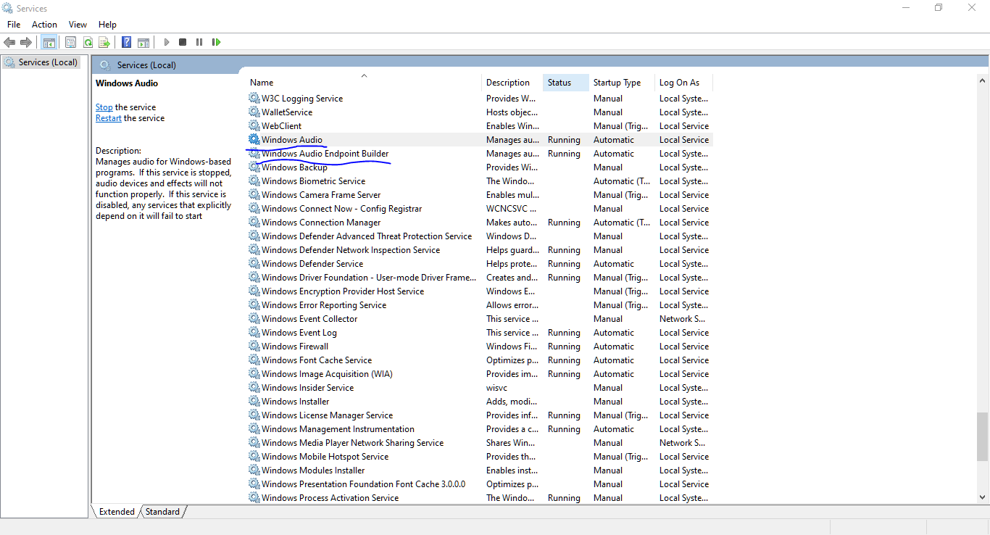Image resolution: width=990 pixels, height=535 pixels.
Task: Select Windows Encryption Provider Host Service
Action: 480,291
